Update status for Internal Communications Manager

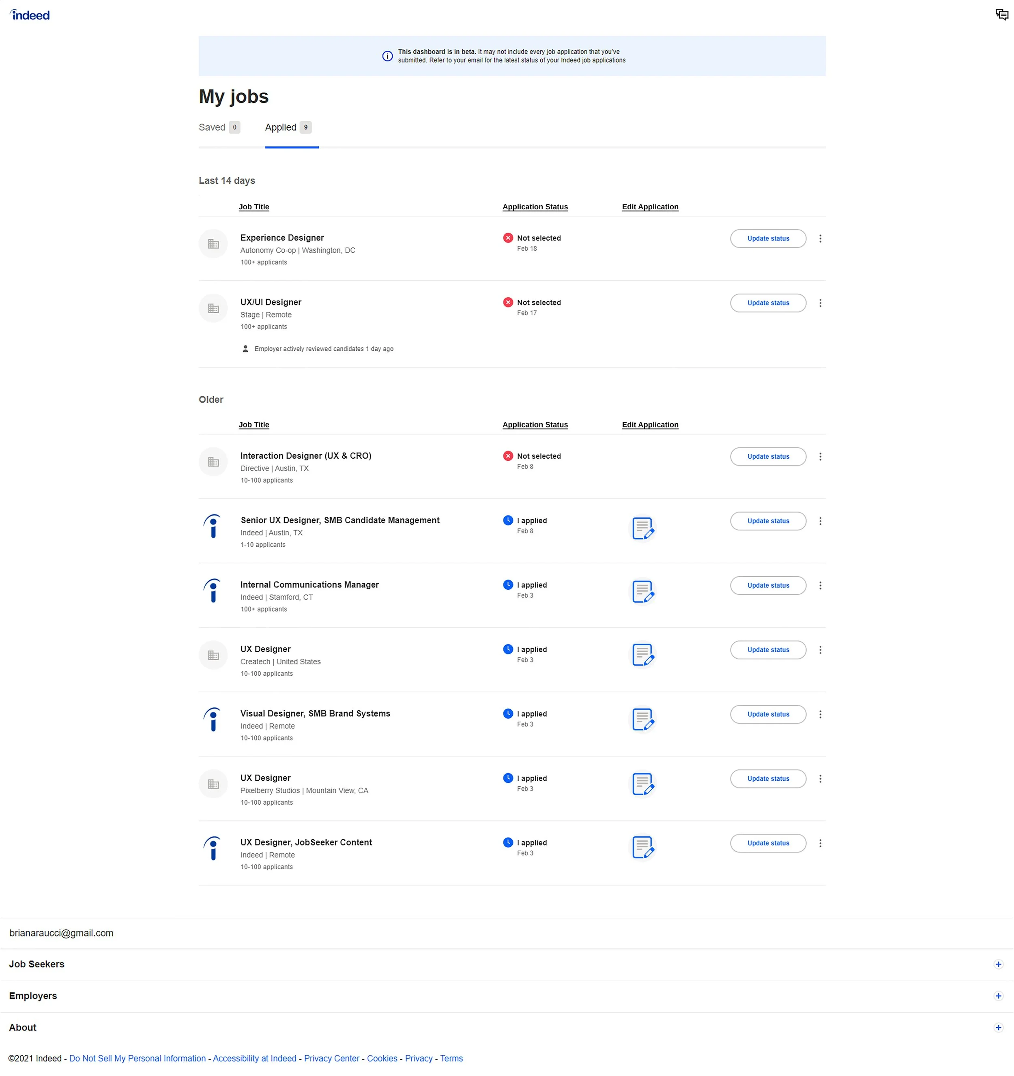(x=768, y=586)
